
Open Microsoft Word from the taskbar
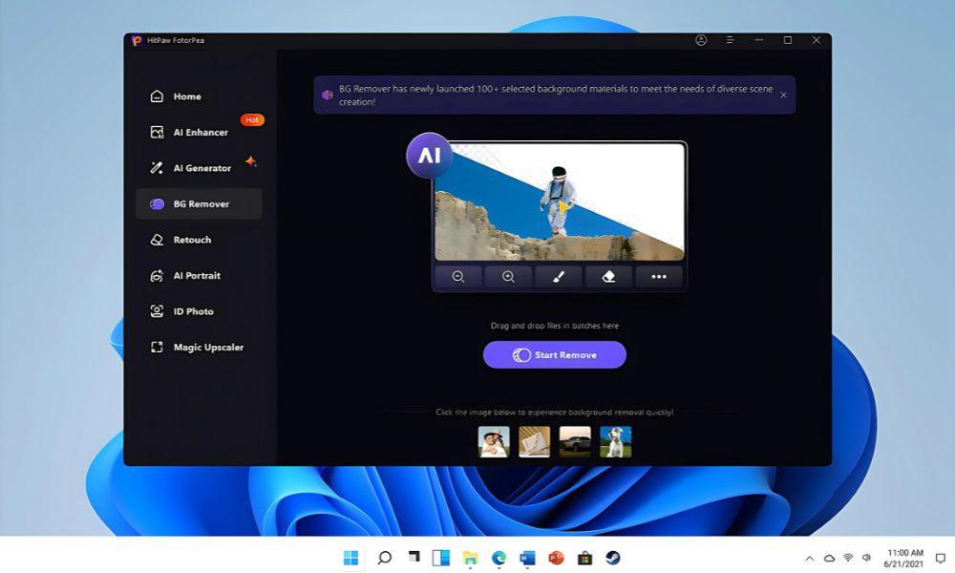tap(527, 558)
